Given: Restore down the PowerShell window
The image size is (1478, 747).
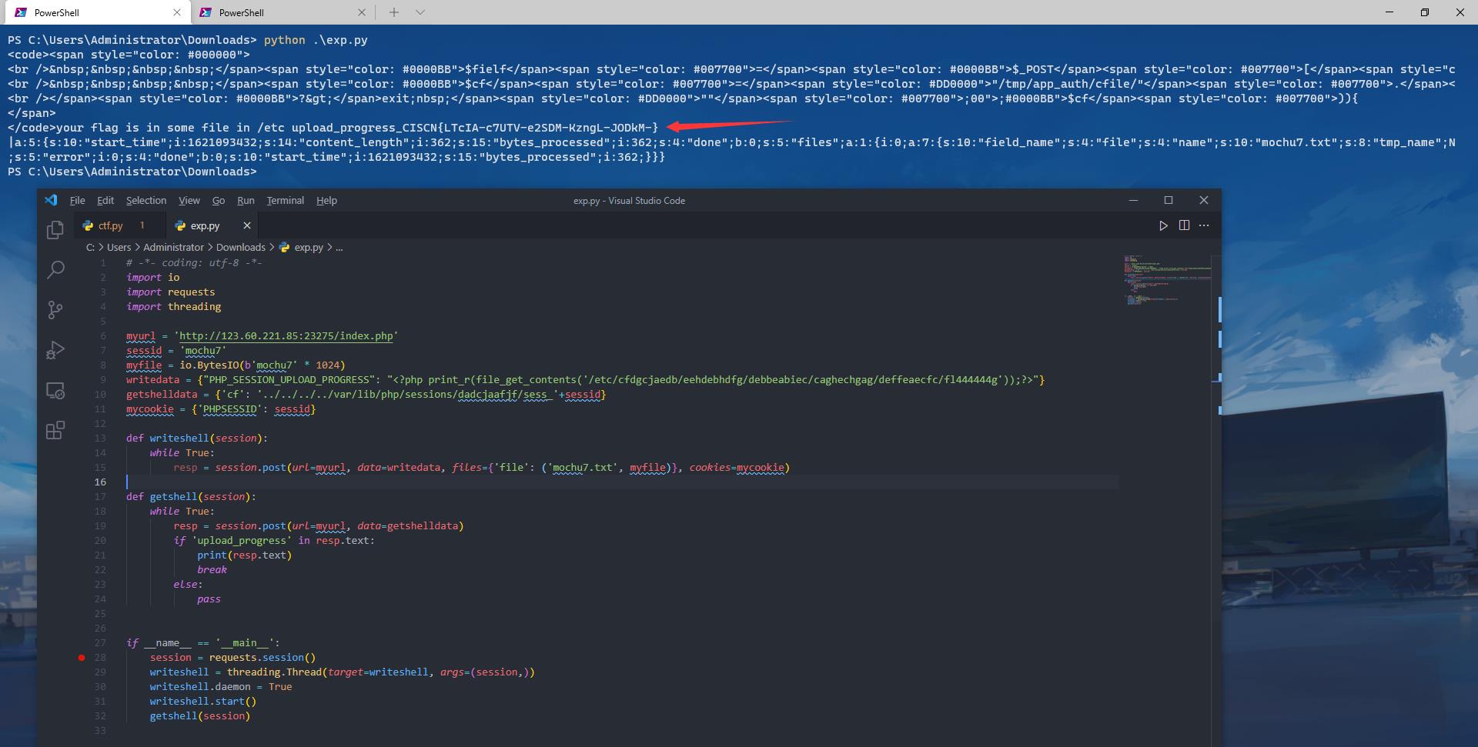Looking at the screenshot, I should pos(1425,12).
